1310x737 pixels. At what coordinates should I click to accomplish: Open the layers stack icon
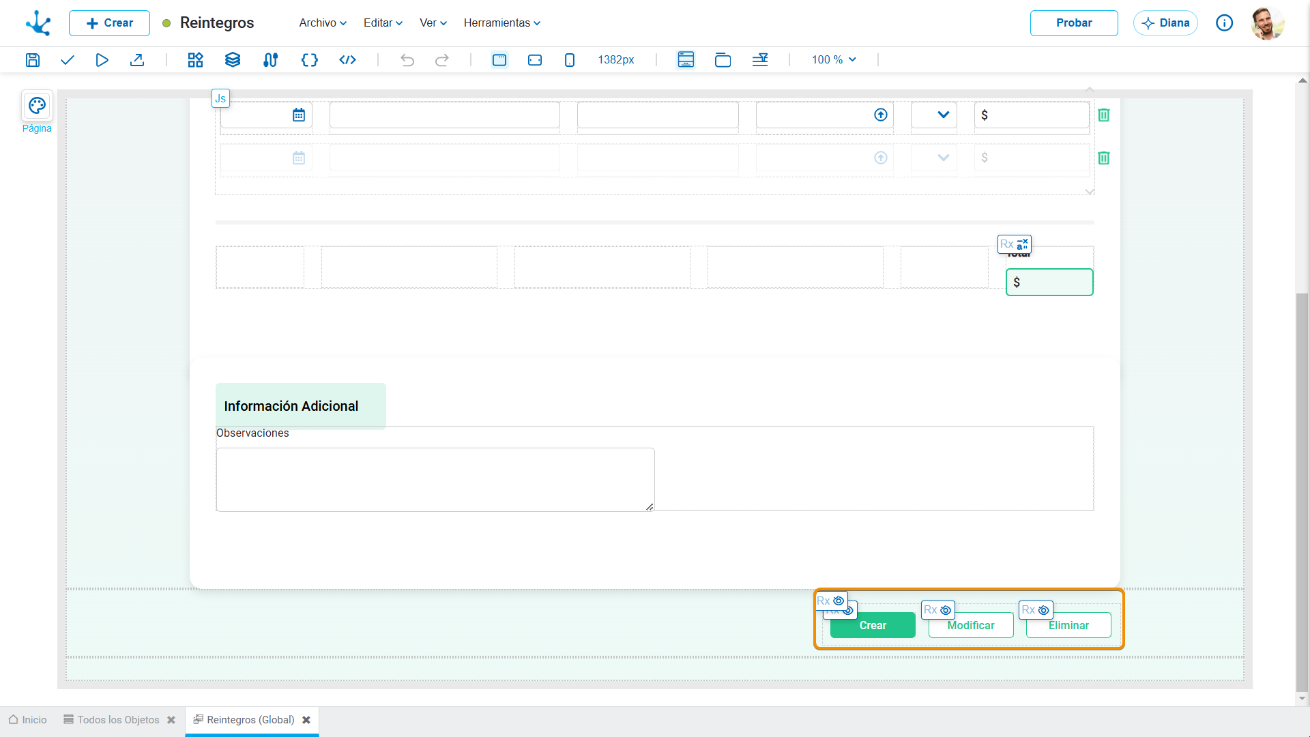pos(233,60)
